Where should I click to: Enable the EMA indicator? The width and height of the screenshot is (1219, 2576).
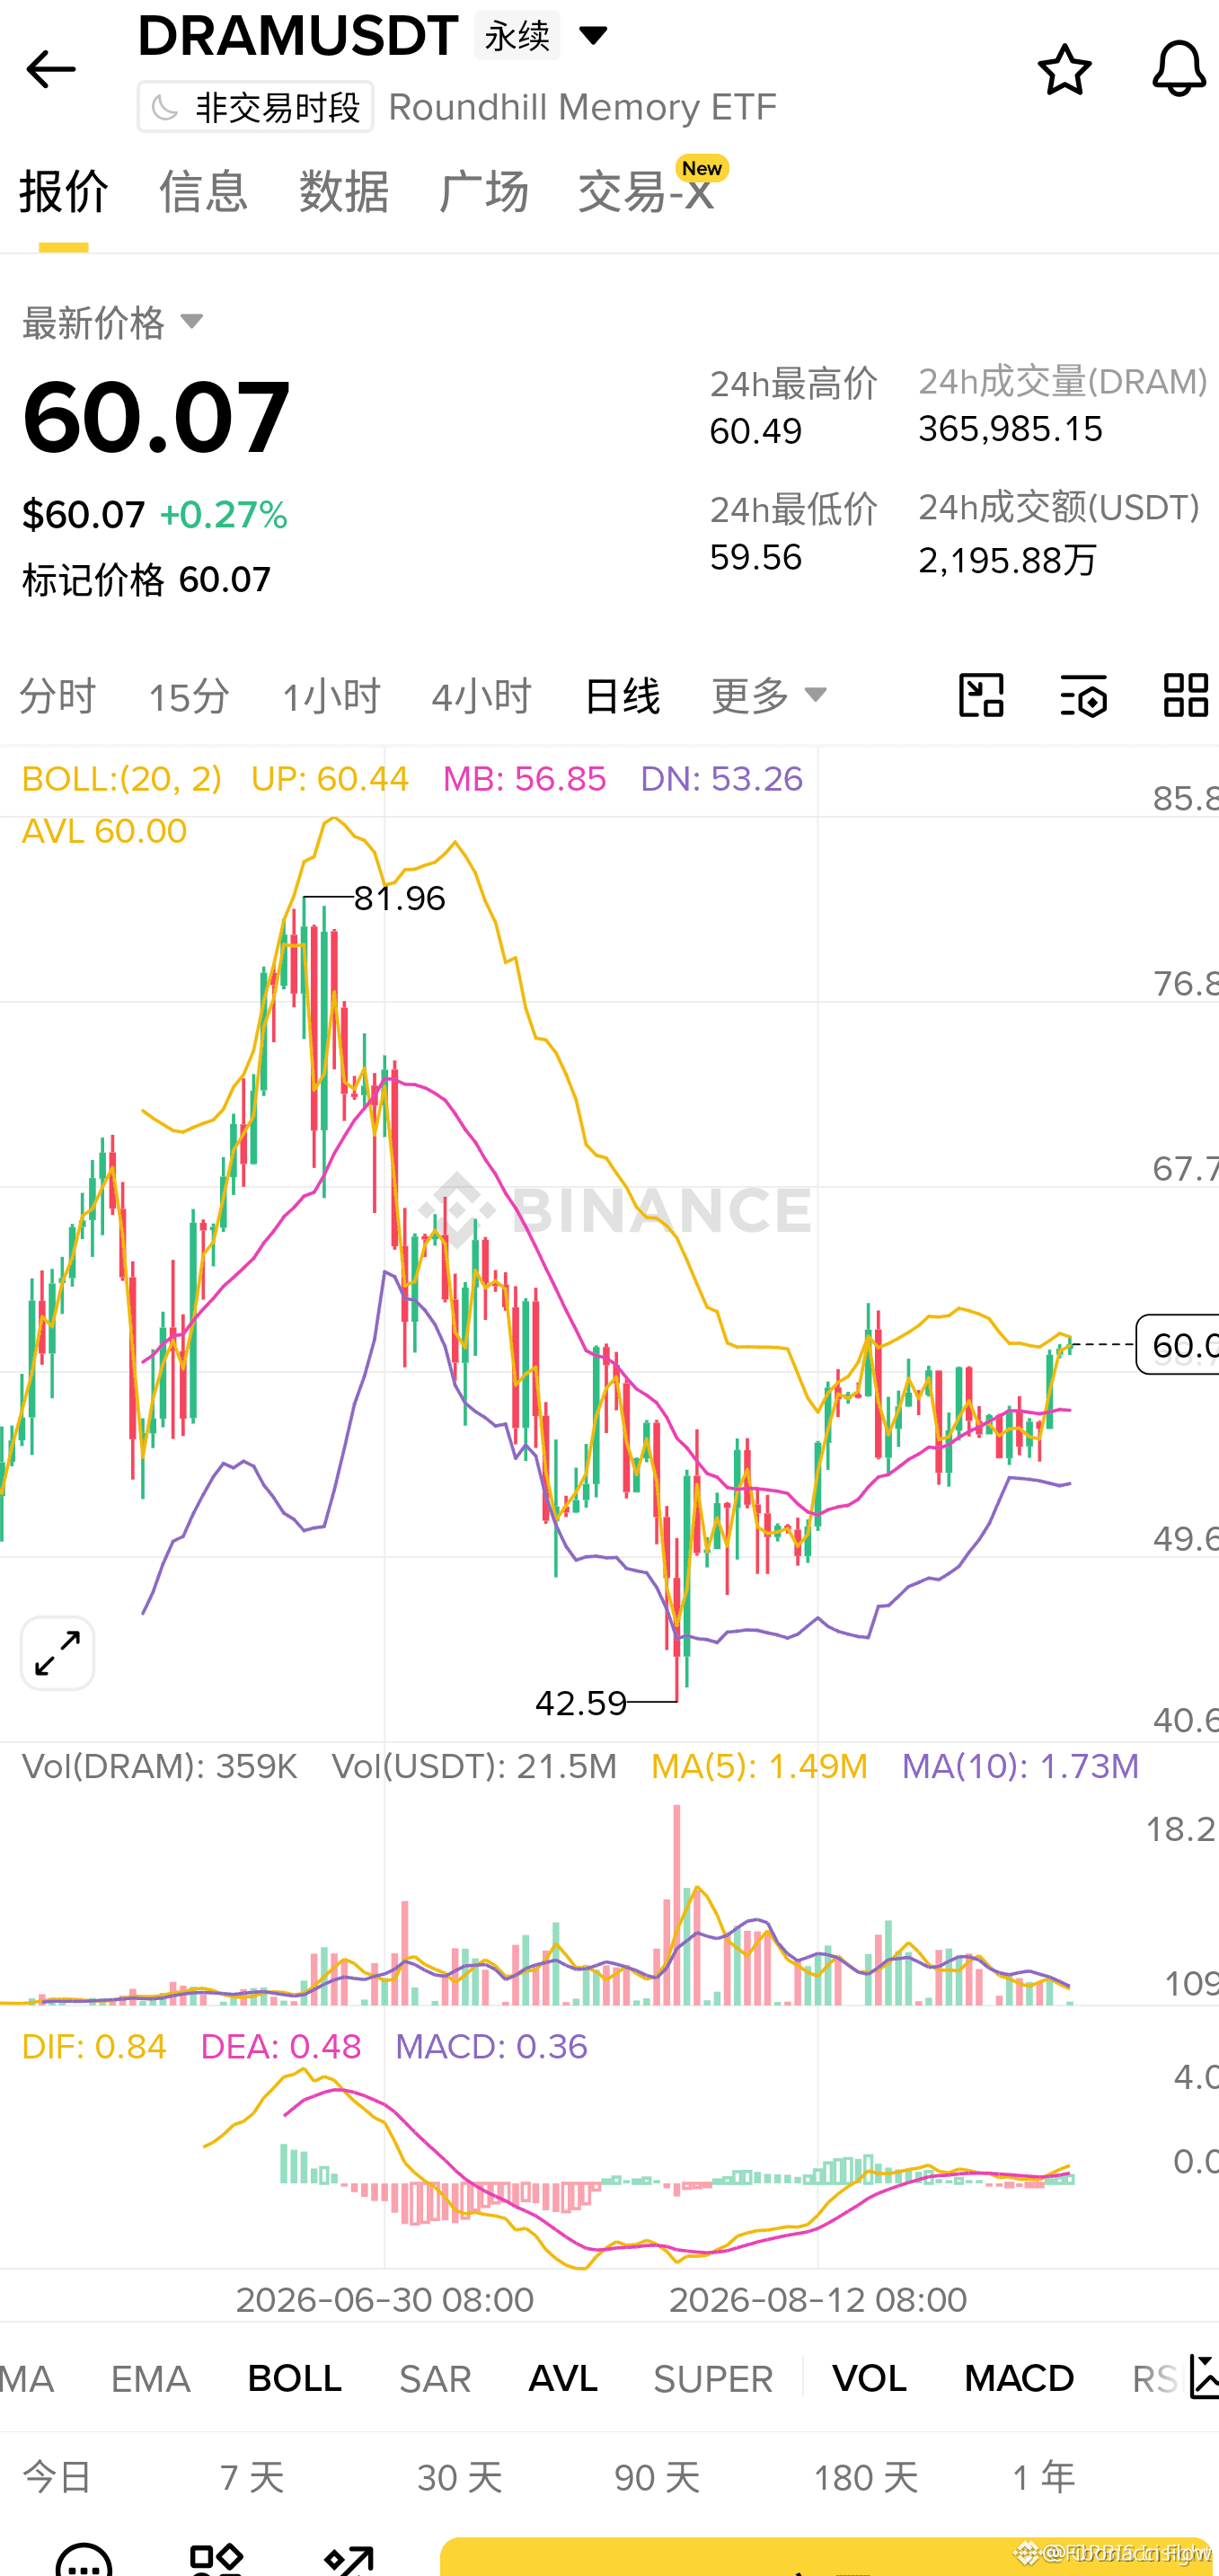point(150,2378)
